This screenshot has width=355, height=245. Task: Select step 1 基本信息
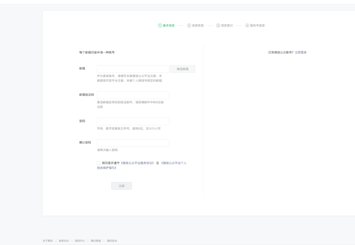166,26
